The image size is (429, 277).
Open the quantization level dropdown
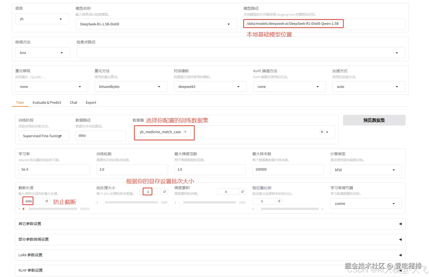(52, 86)
